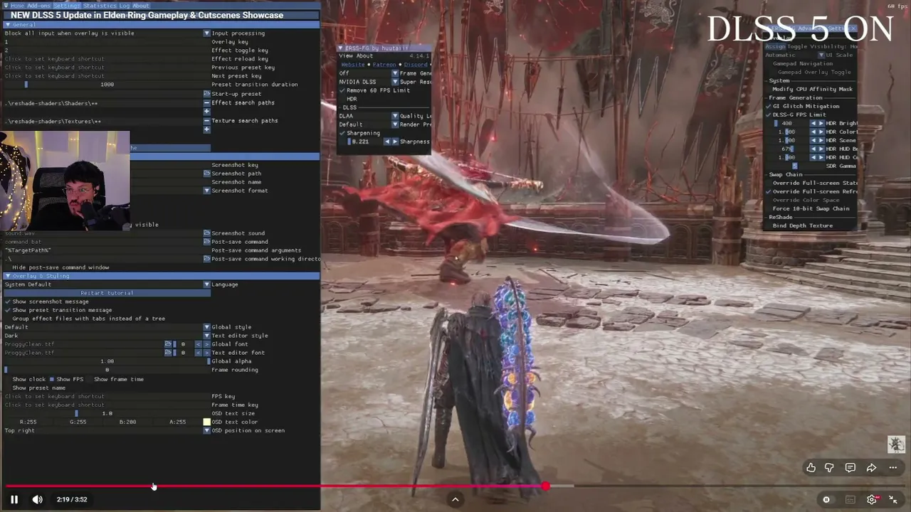This screenshot has height=512, width=911.
Task: Browse for Screenshot path folder icon
Action: point(206,174)
